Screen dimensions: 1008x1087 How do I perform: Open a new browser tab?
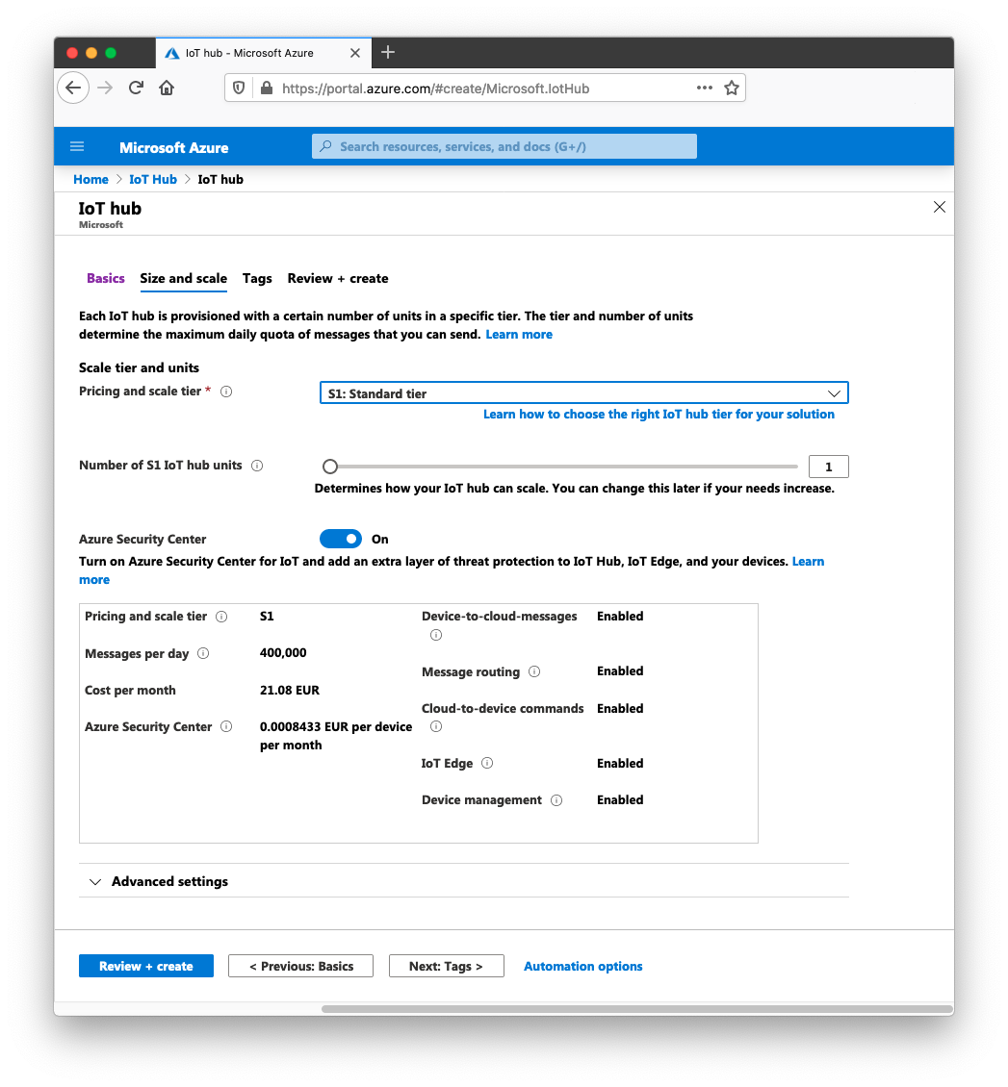(388, 52)
